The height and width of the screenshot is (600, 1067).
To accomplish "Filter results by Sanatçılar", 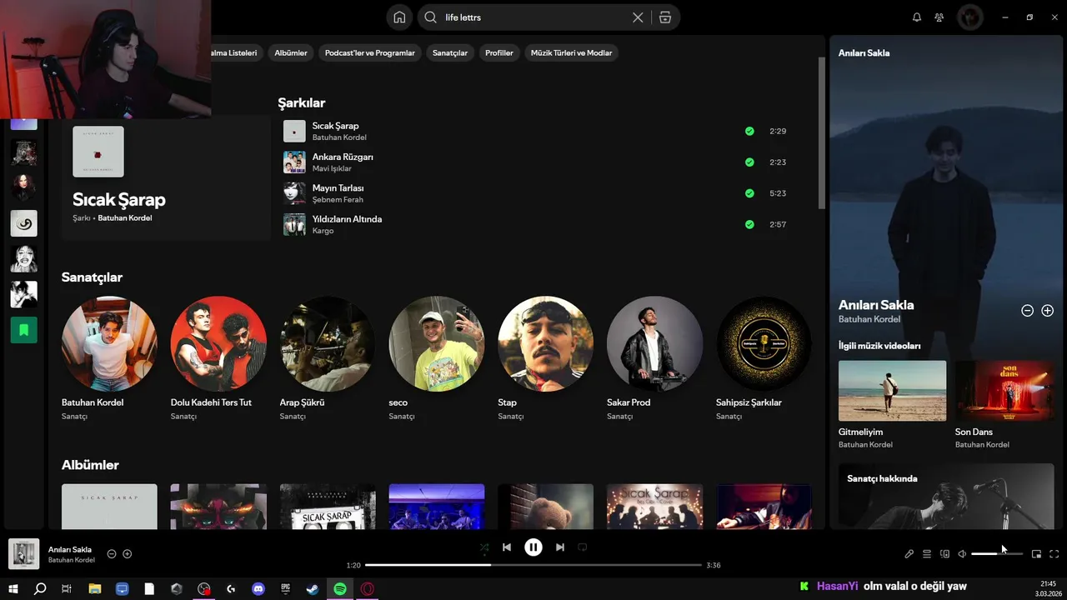I will (x=450, y=52).
